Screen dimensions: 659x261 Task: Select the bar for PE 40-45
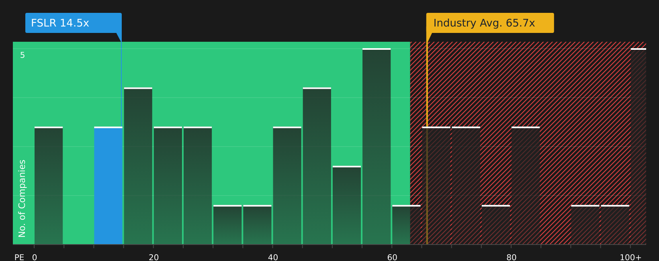pyautogui.click(x=287, y=186)
